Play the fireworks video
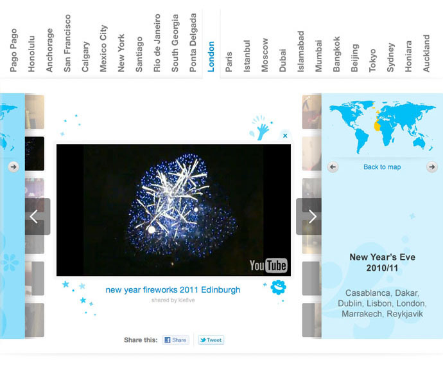Image resolution: width=443 pixels, height=373 pixels. pyautogui.click(x=173, y=210)
